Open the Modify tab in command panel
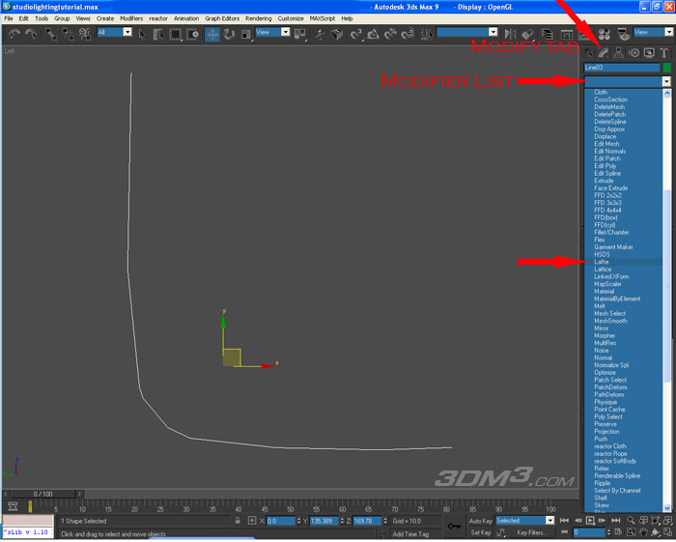The height and width of the screenshot is (542, 676). click(604, 52)
